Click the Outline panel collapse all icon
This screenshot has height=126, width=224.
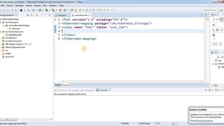click(x=222, y=57)
